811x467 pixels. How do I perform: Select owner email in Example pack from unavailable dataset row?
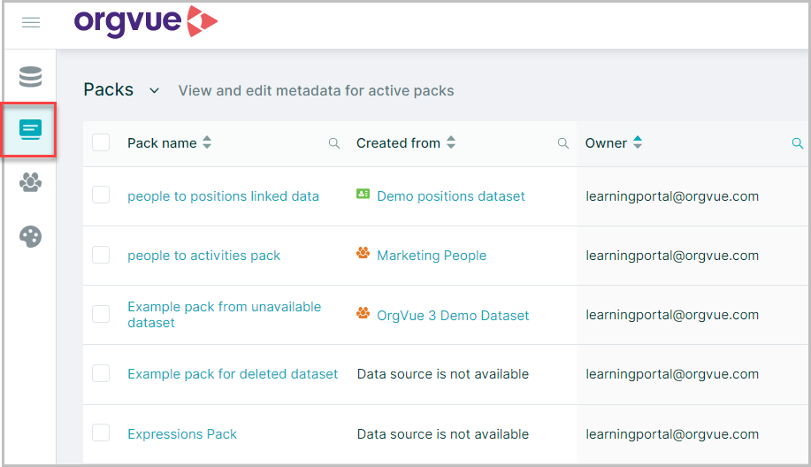672,315
